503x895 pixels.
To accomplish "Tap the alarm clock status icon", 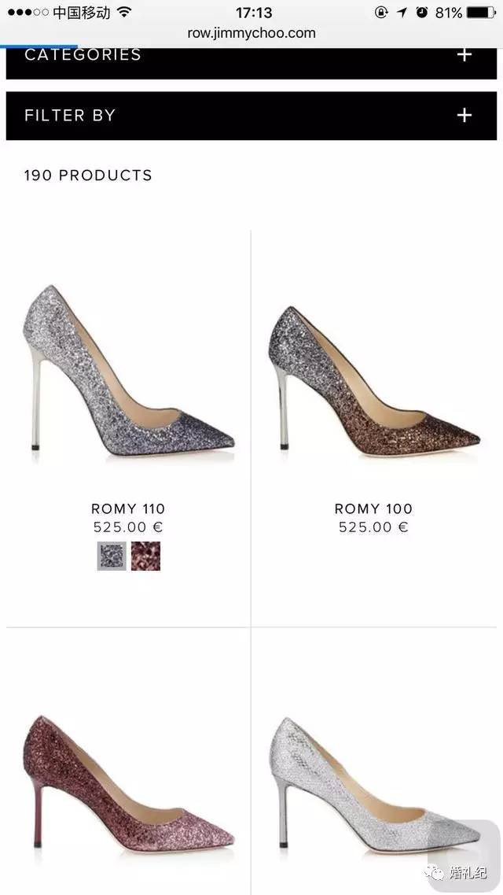I will pos(421,12).
